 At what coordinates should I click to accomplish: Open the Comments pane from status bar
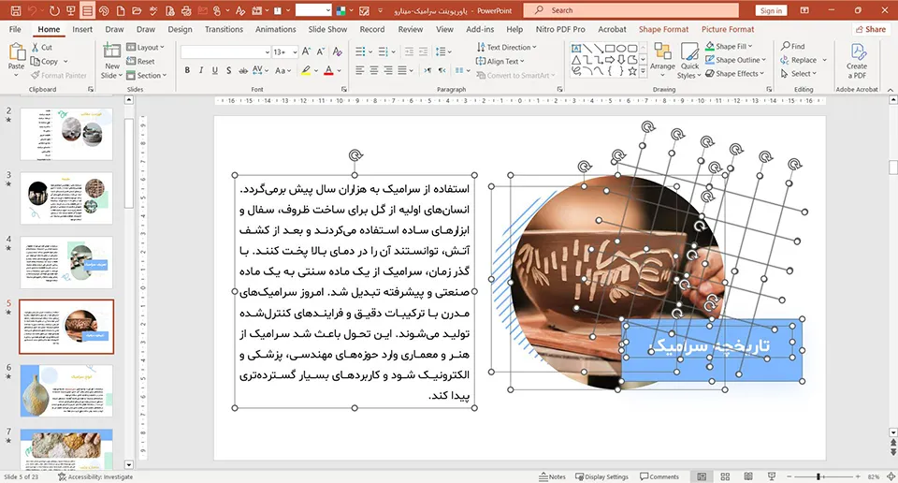point(659,476)
